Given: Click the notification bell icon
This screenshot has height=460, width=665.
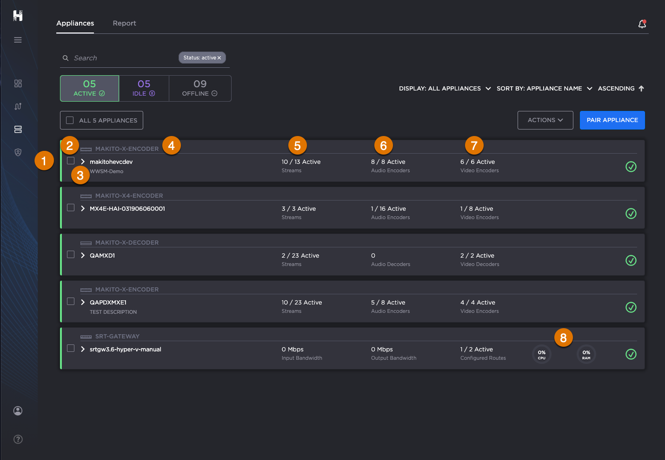Looking at the screenshot, I should pyautogui.click(x=642, y=24).
